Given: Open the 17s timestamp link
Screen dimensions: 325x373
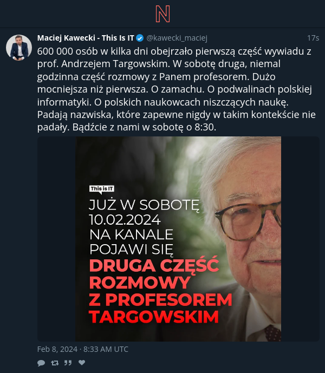Looking at the screenshot, I should coord(313,38).
